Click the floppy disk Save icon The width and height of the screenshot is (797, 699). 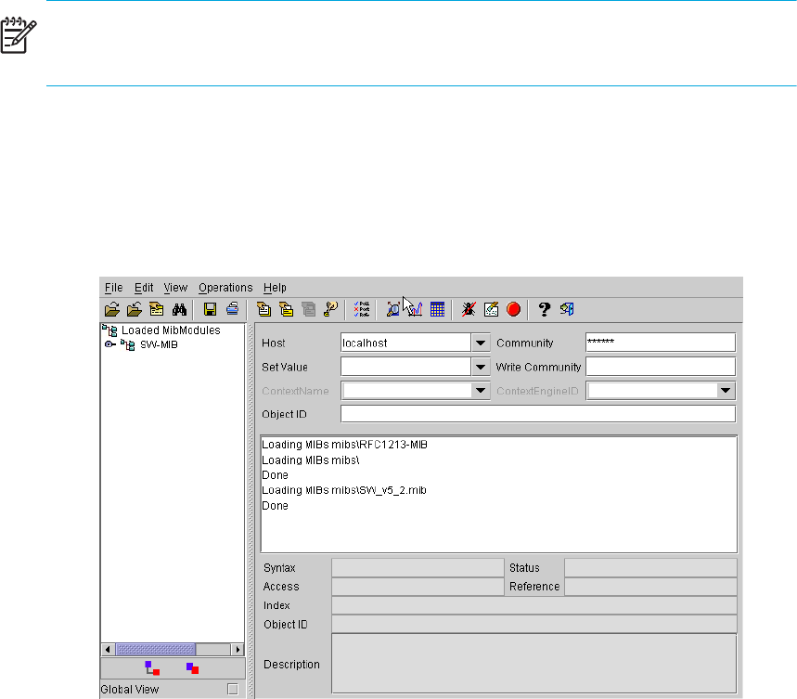click(x=211, y=310)
